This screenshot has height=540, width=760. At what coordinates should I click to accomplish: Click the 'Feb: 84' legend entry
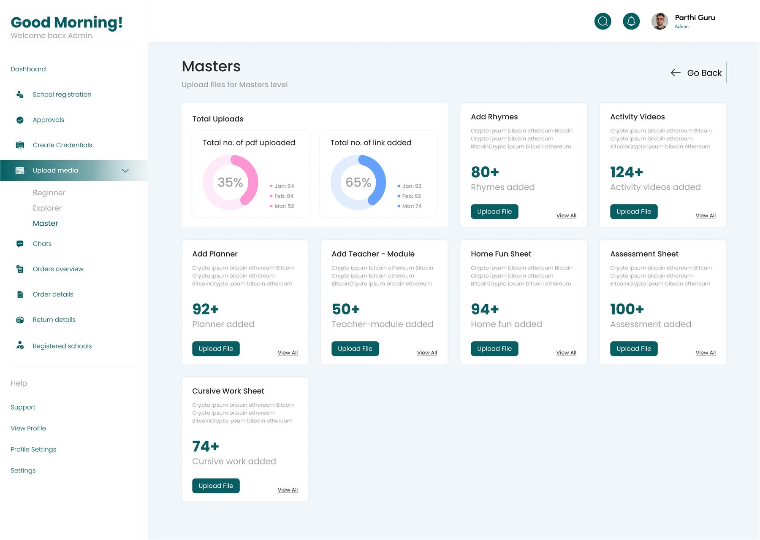click(x=282, y=196)
